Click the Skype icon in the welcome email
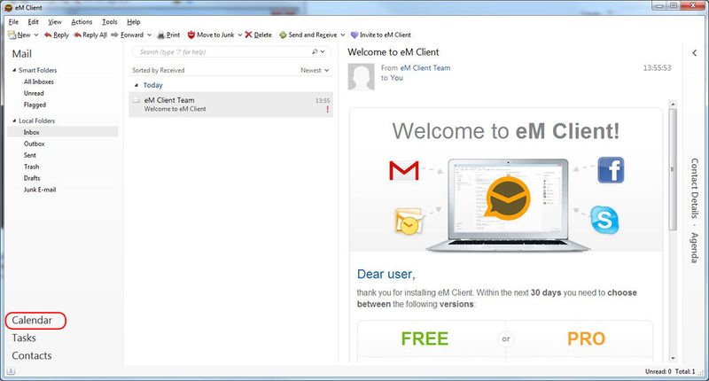The width and height of the screenshot is (709, 381). click(x=604, y=220)
